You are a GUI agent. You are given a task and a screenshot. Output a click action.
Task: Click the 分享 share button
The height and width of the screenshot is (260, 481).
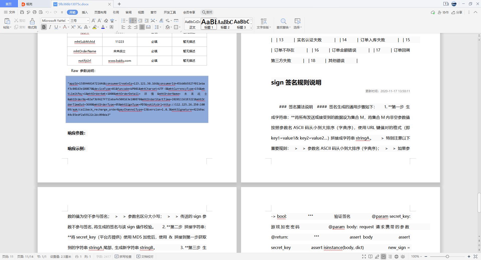click(457, 12)
